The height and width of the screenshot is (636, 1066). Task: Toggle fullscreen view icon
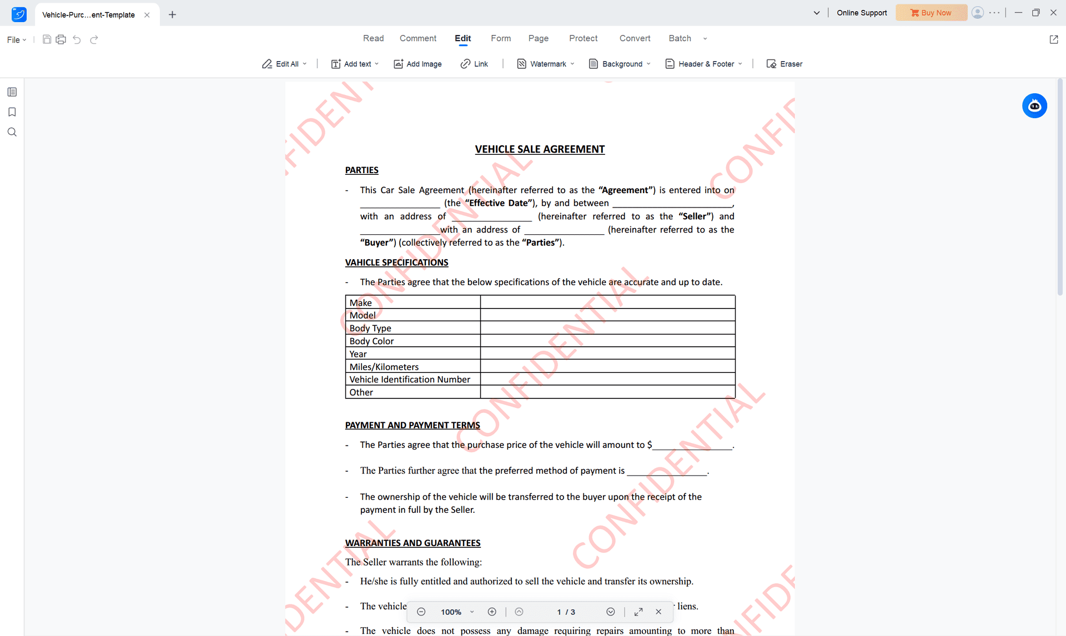[x=638, y=611]
